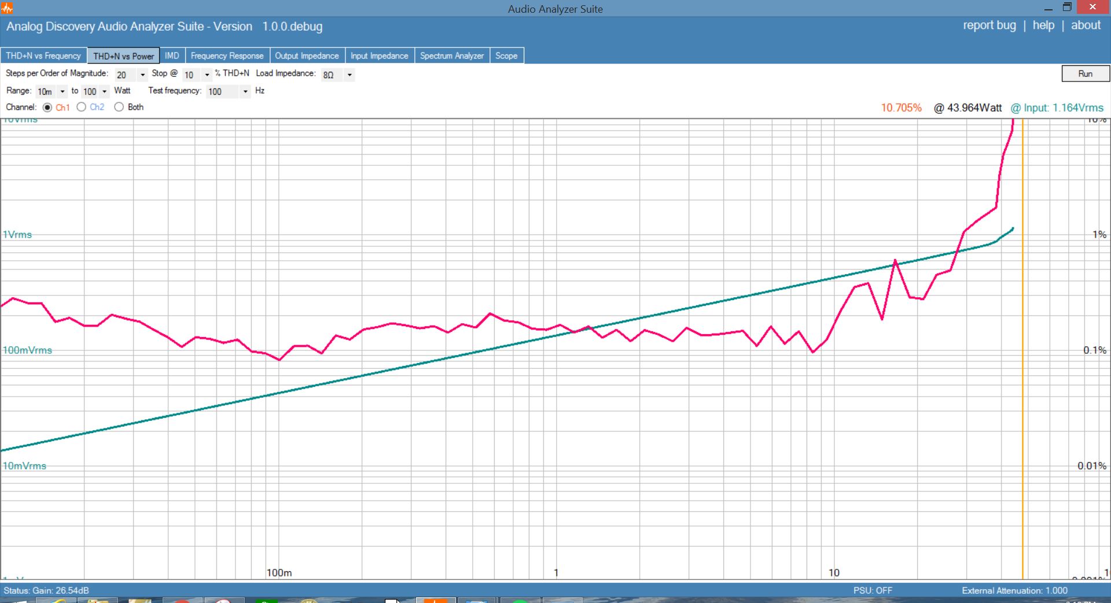Click the 100m x-axis label

pyautogui.click(x=279, y=573)
